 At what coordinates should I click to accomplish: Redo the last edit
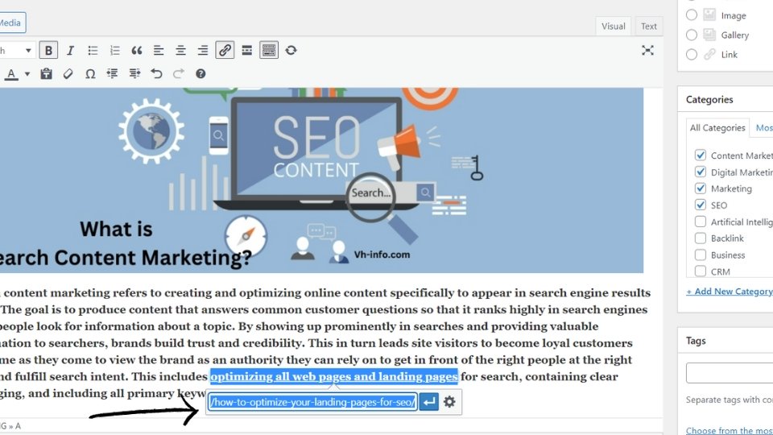coord(179,74)
